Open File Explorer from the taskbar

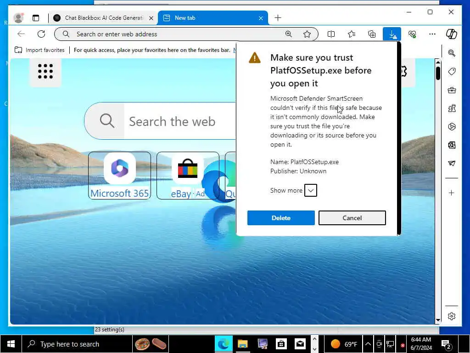point(242,344)
